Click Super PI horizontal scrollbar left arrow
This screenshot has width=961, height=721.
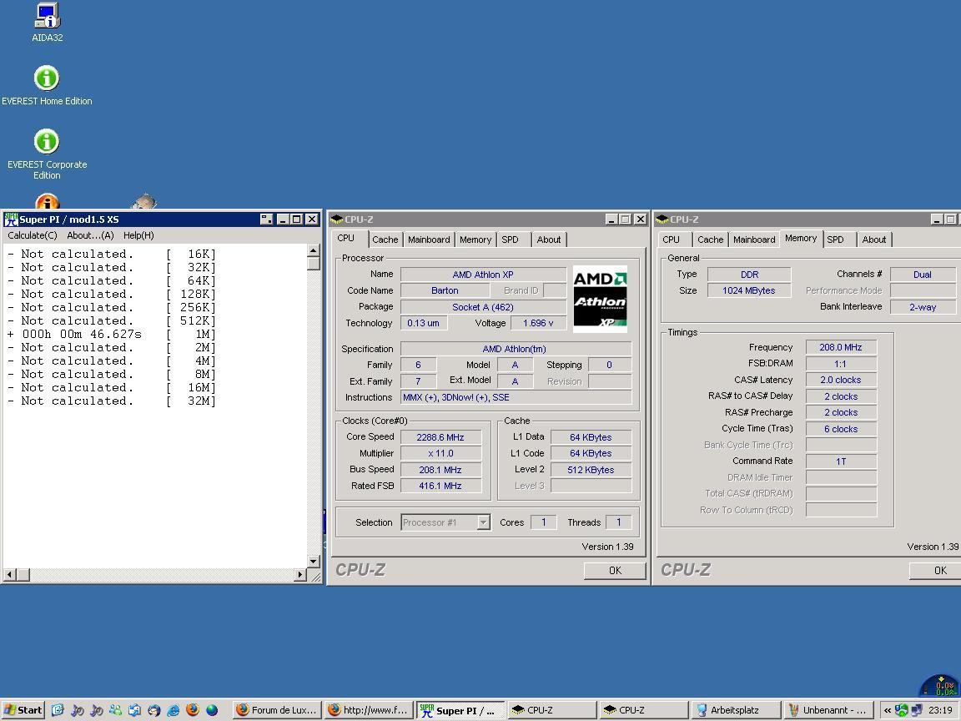[10, 574]
